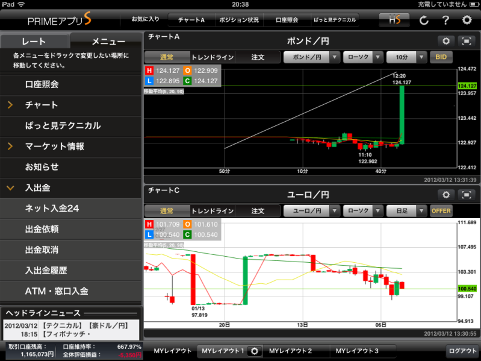Select 注文 mode in Chart A
The height and width of the screenshot is (361, 481).
258,57
